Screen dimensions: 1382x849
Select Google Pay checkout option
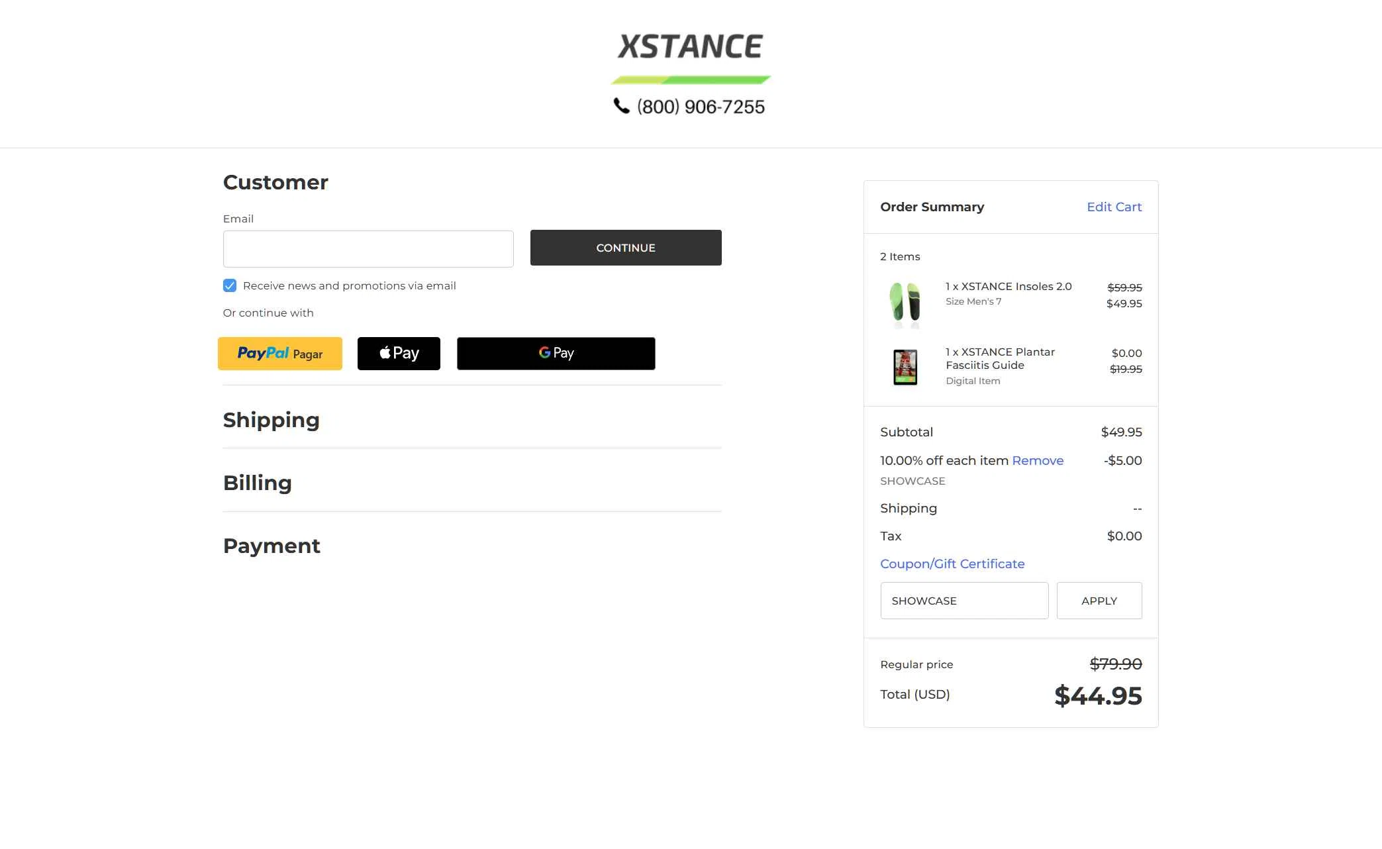pos(555,353)
